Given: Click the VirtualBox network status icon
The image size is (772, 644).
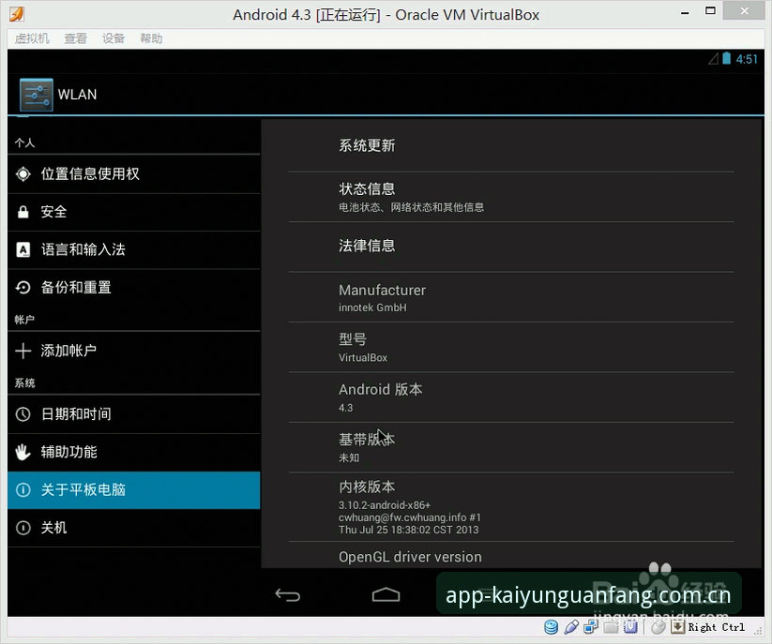Looking at the screenshot, I should [x=590, y=627].
